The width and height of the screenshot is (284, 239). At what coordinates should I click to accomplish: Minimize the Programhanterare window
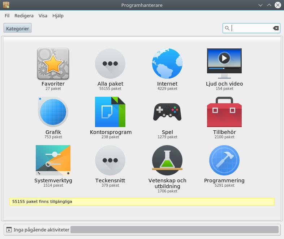tap(261, 5)
